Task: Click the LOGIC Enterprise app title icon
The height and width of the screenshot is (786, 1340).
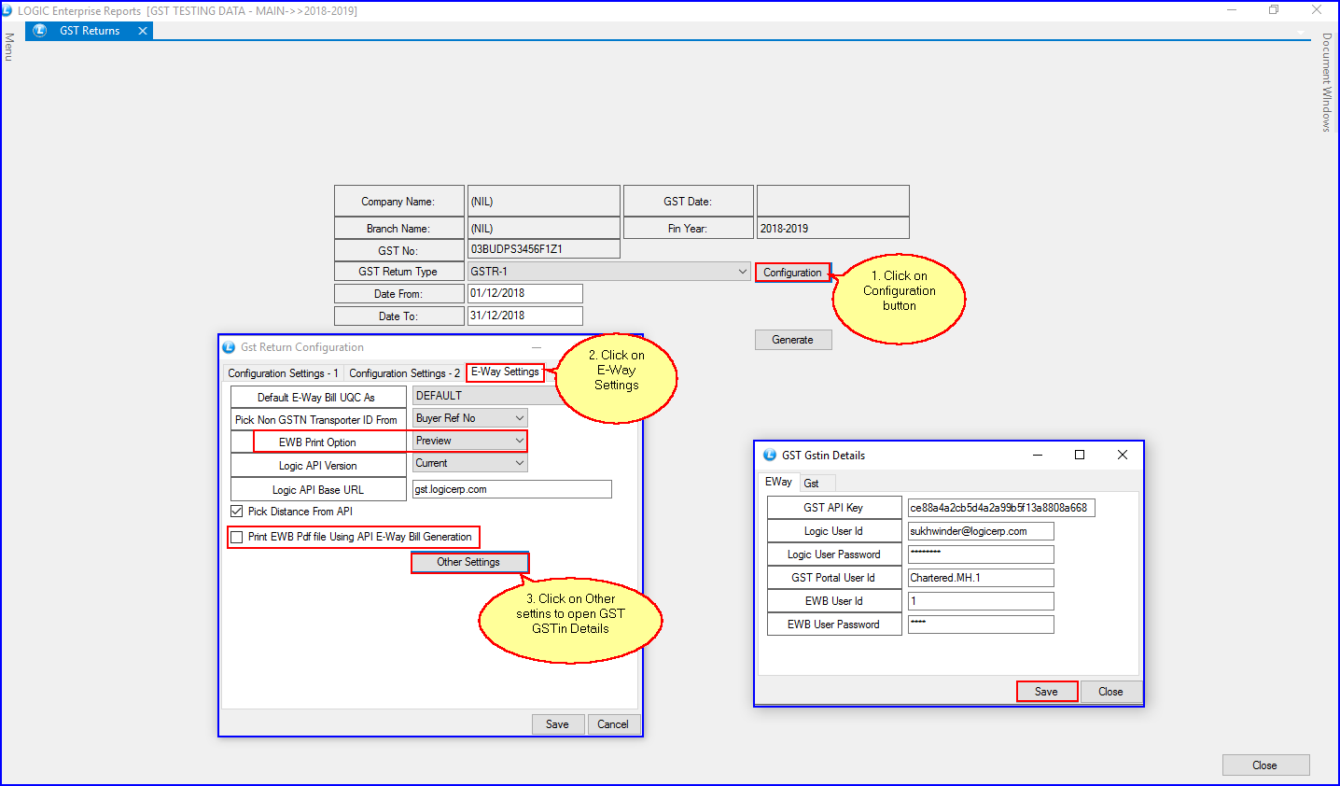Action: (7, 10)
